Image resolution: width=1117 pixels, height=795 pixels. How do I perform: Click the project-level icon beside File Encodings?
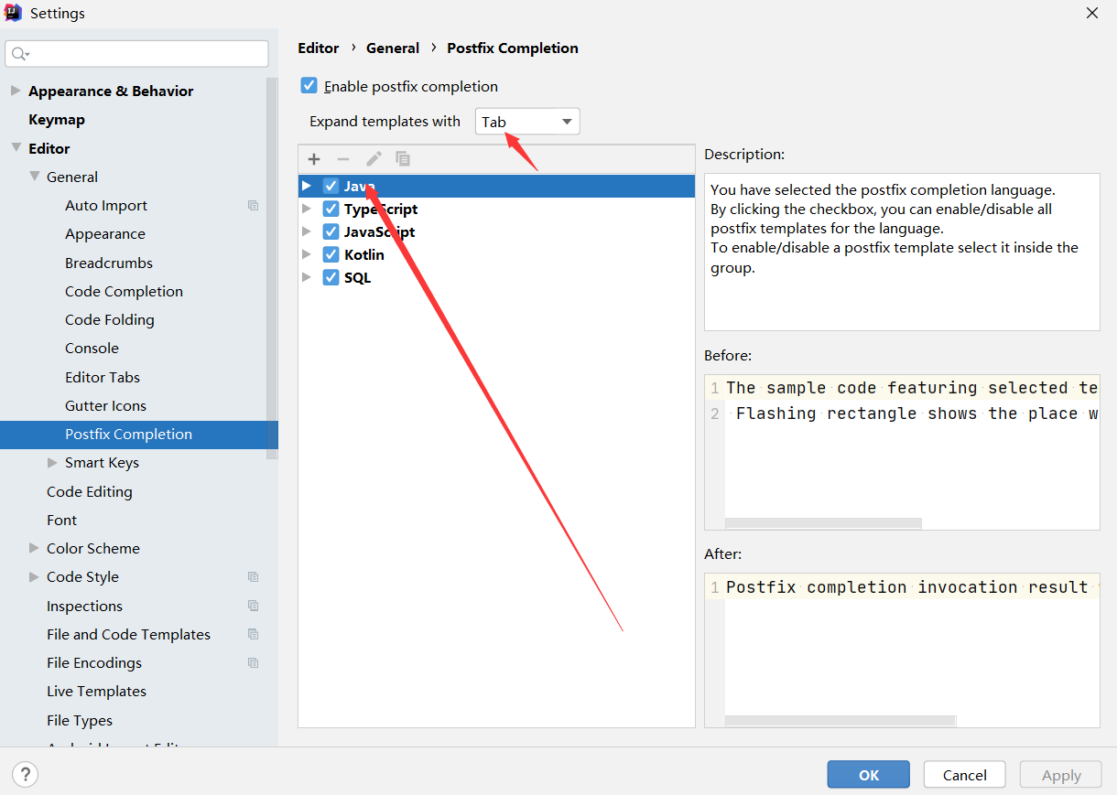coord(254,662)
